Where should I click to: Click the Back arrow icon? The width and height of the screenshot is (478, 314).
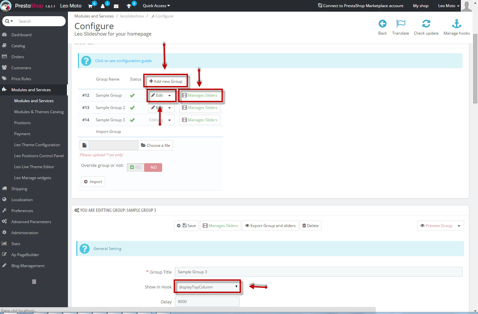tap(382, 24)
